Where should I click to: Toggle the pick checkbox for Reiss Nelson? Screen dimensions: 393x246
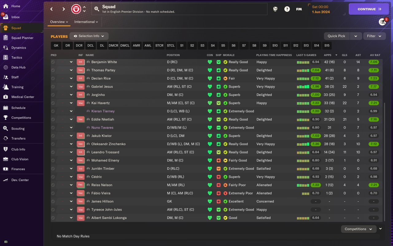(53, 185)
